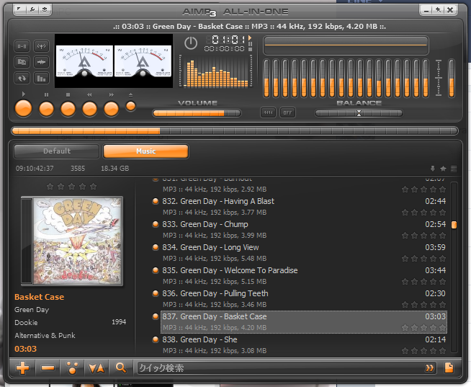The height and width of the screenshot is (387, 471).
Task: Switch to the Default playlist tab
Action: pos(56,151)
